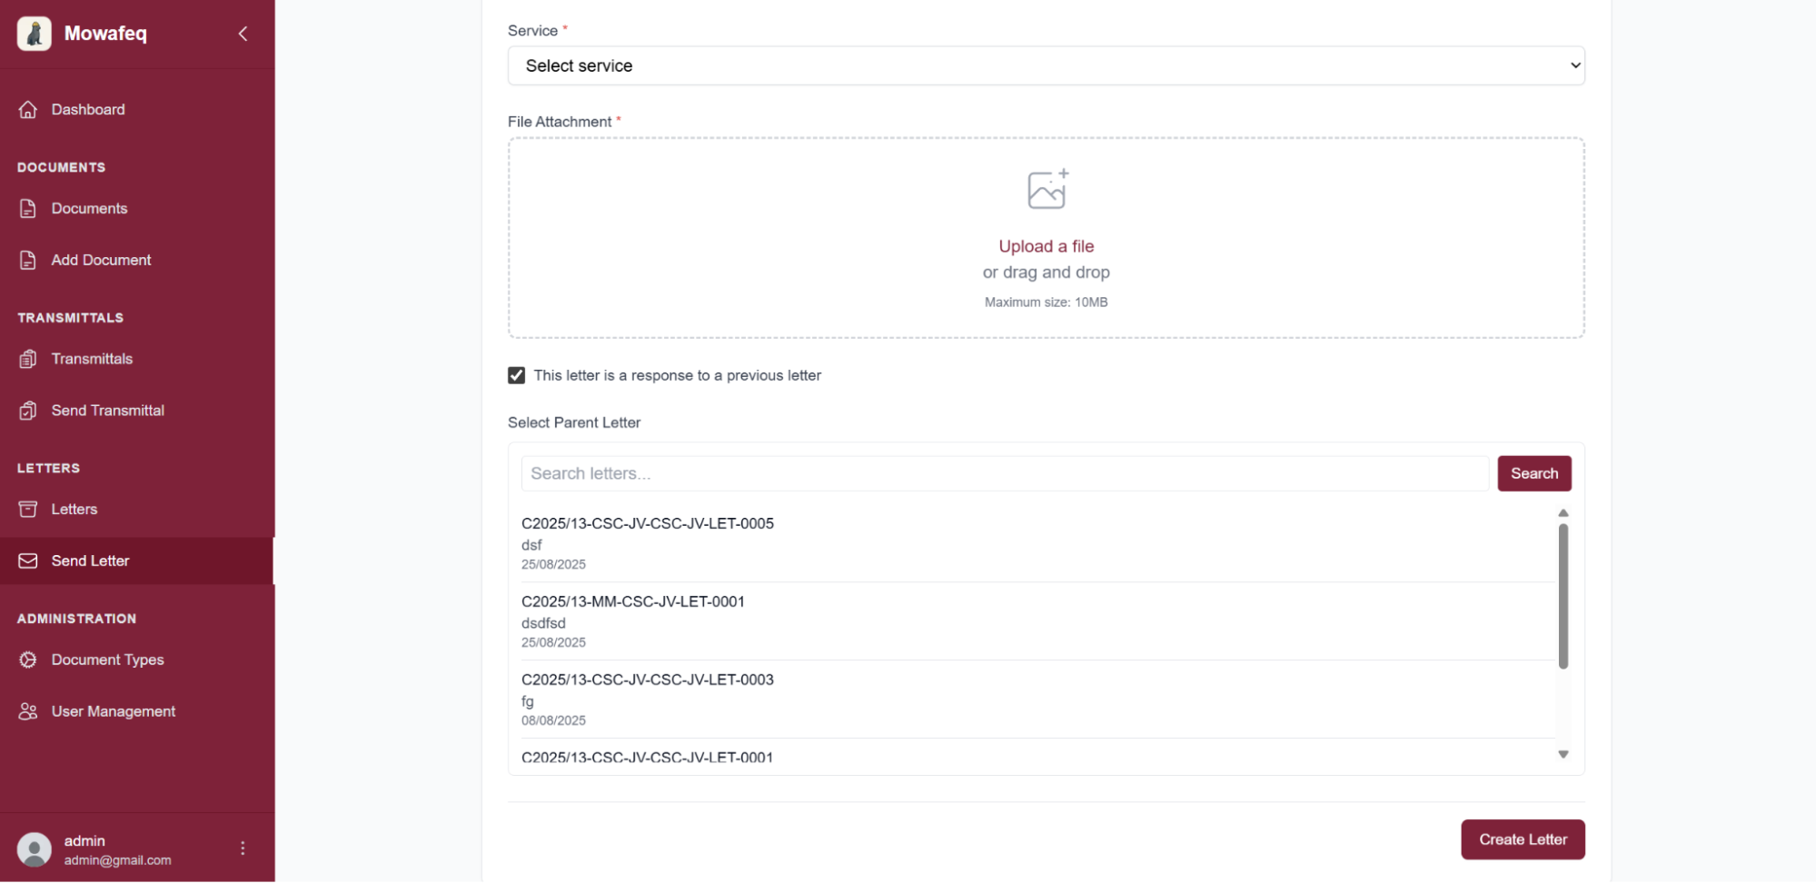1816x883 pixels.
Task: Select the Documents icon in the sidebar
Action: click(28, 208)
